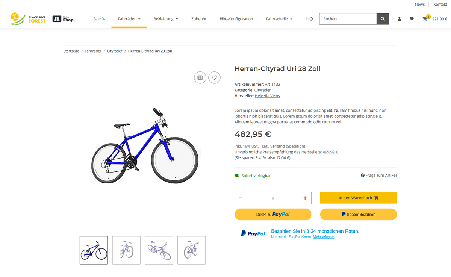
Task: Toggle the wishlist heart above the product image
Action: pos(214,77)
